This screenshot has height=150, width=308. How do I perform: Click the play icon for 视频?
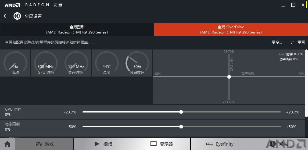point(97,144)
